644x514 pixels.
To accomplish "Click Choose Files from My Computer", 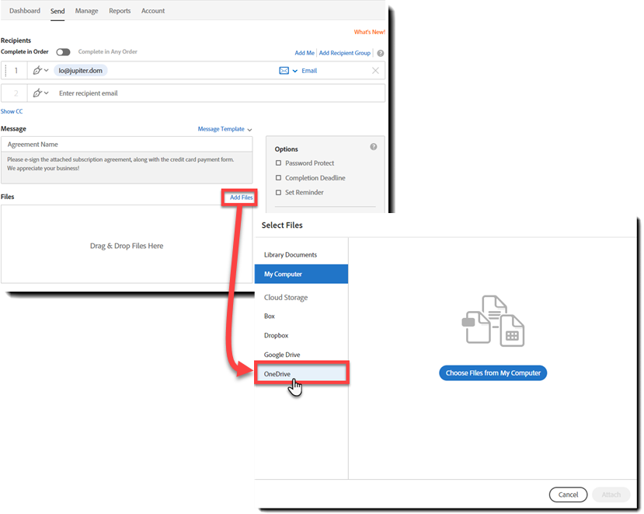I will [493, 372].
